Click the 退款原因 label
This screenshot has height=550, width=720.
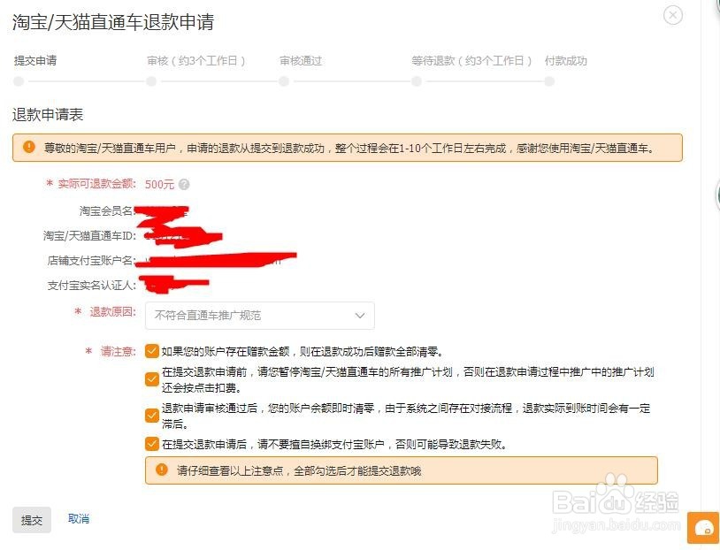click(x=113, y=312)
